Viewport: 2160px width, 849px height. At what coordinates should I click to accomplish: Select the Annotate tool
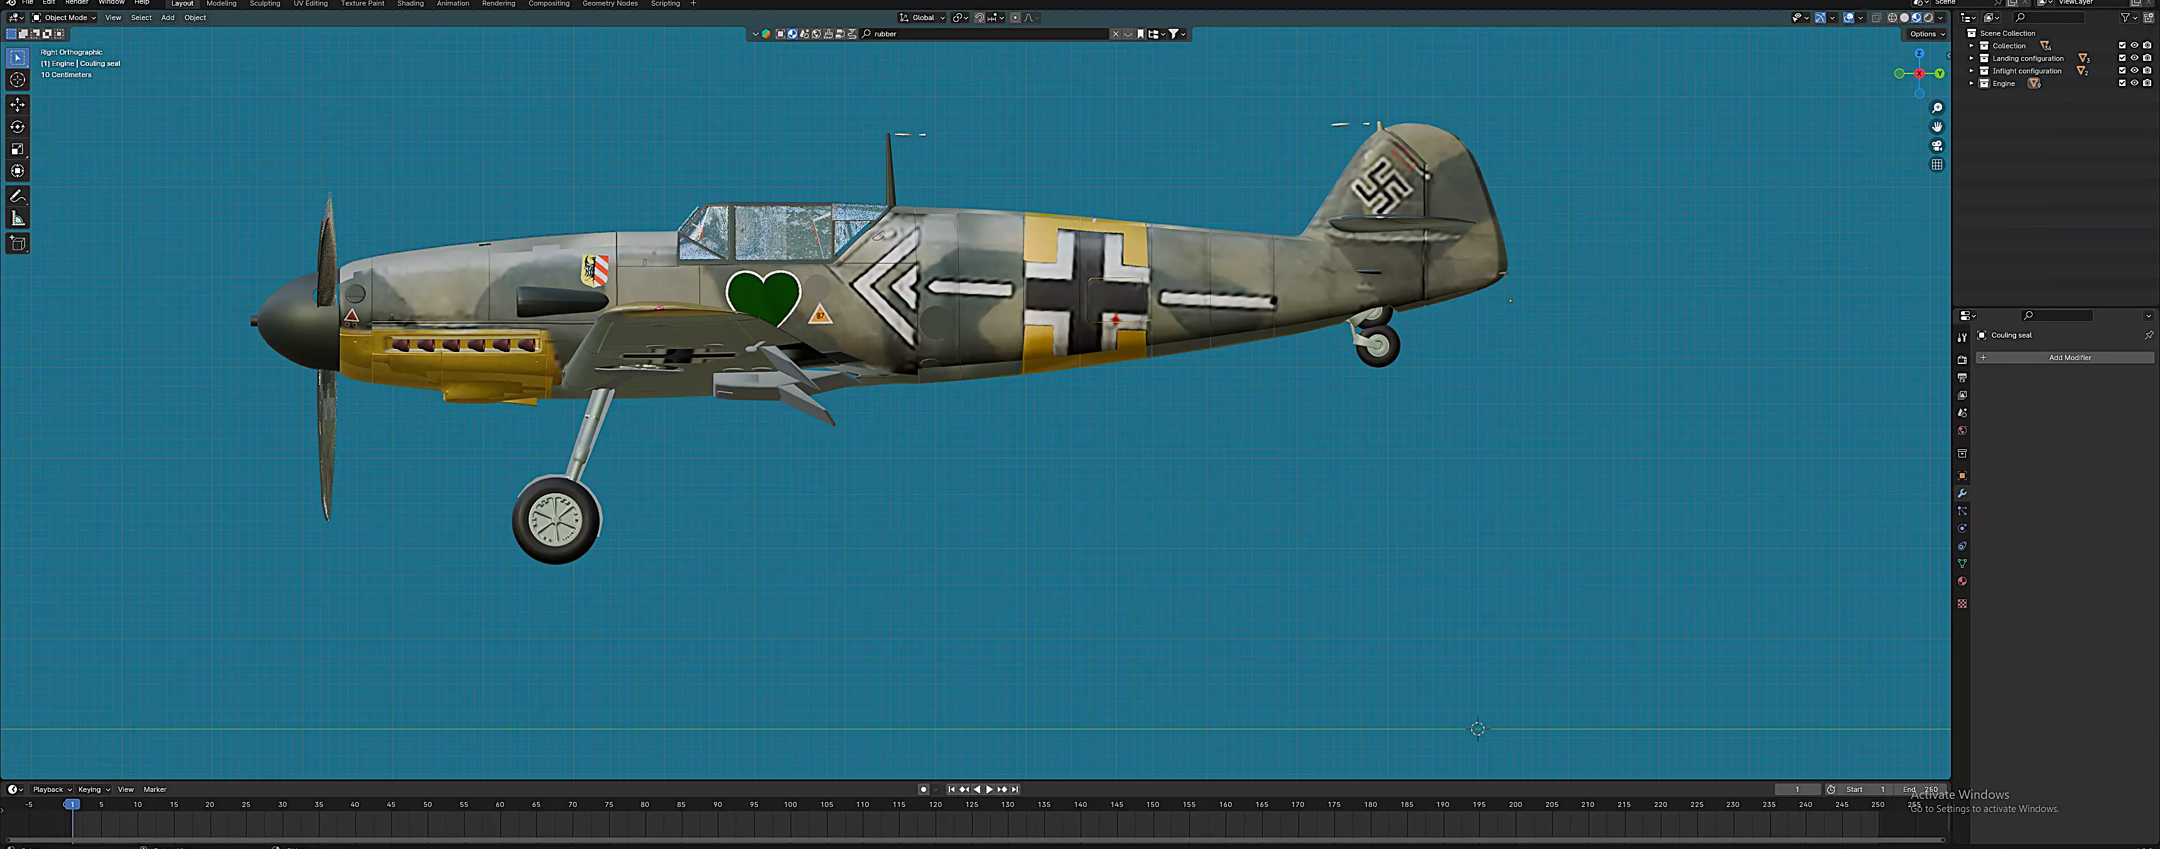click(18, 196)
